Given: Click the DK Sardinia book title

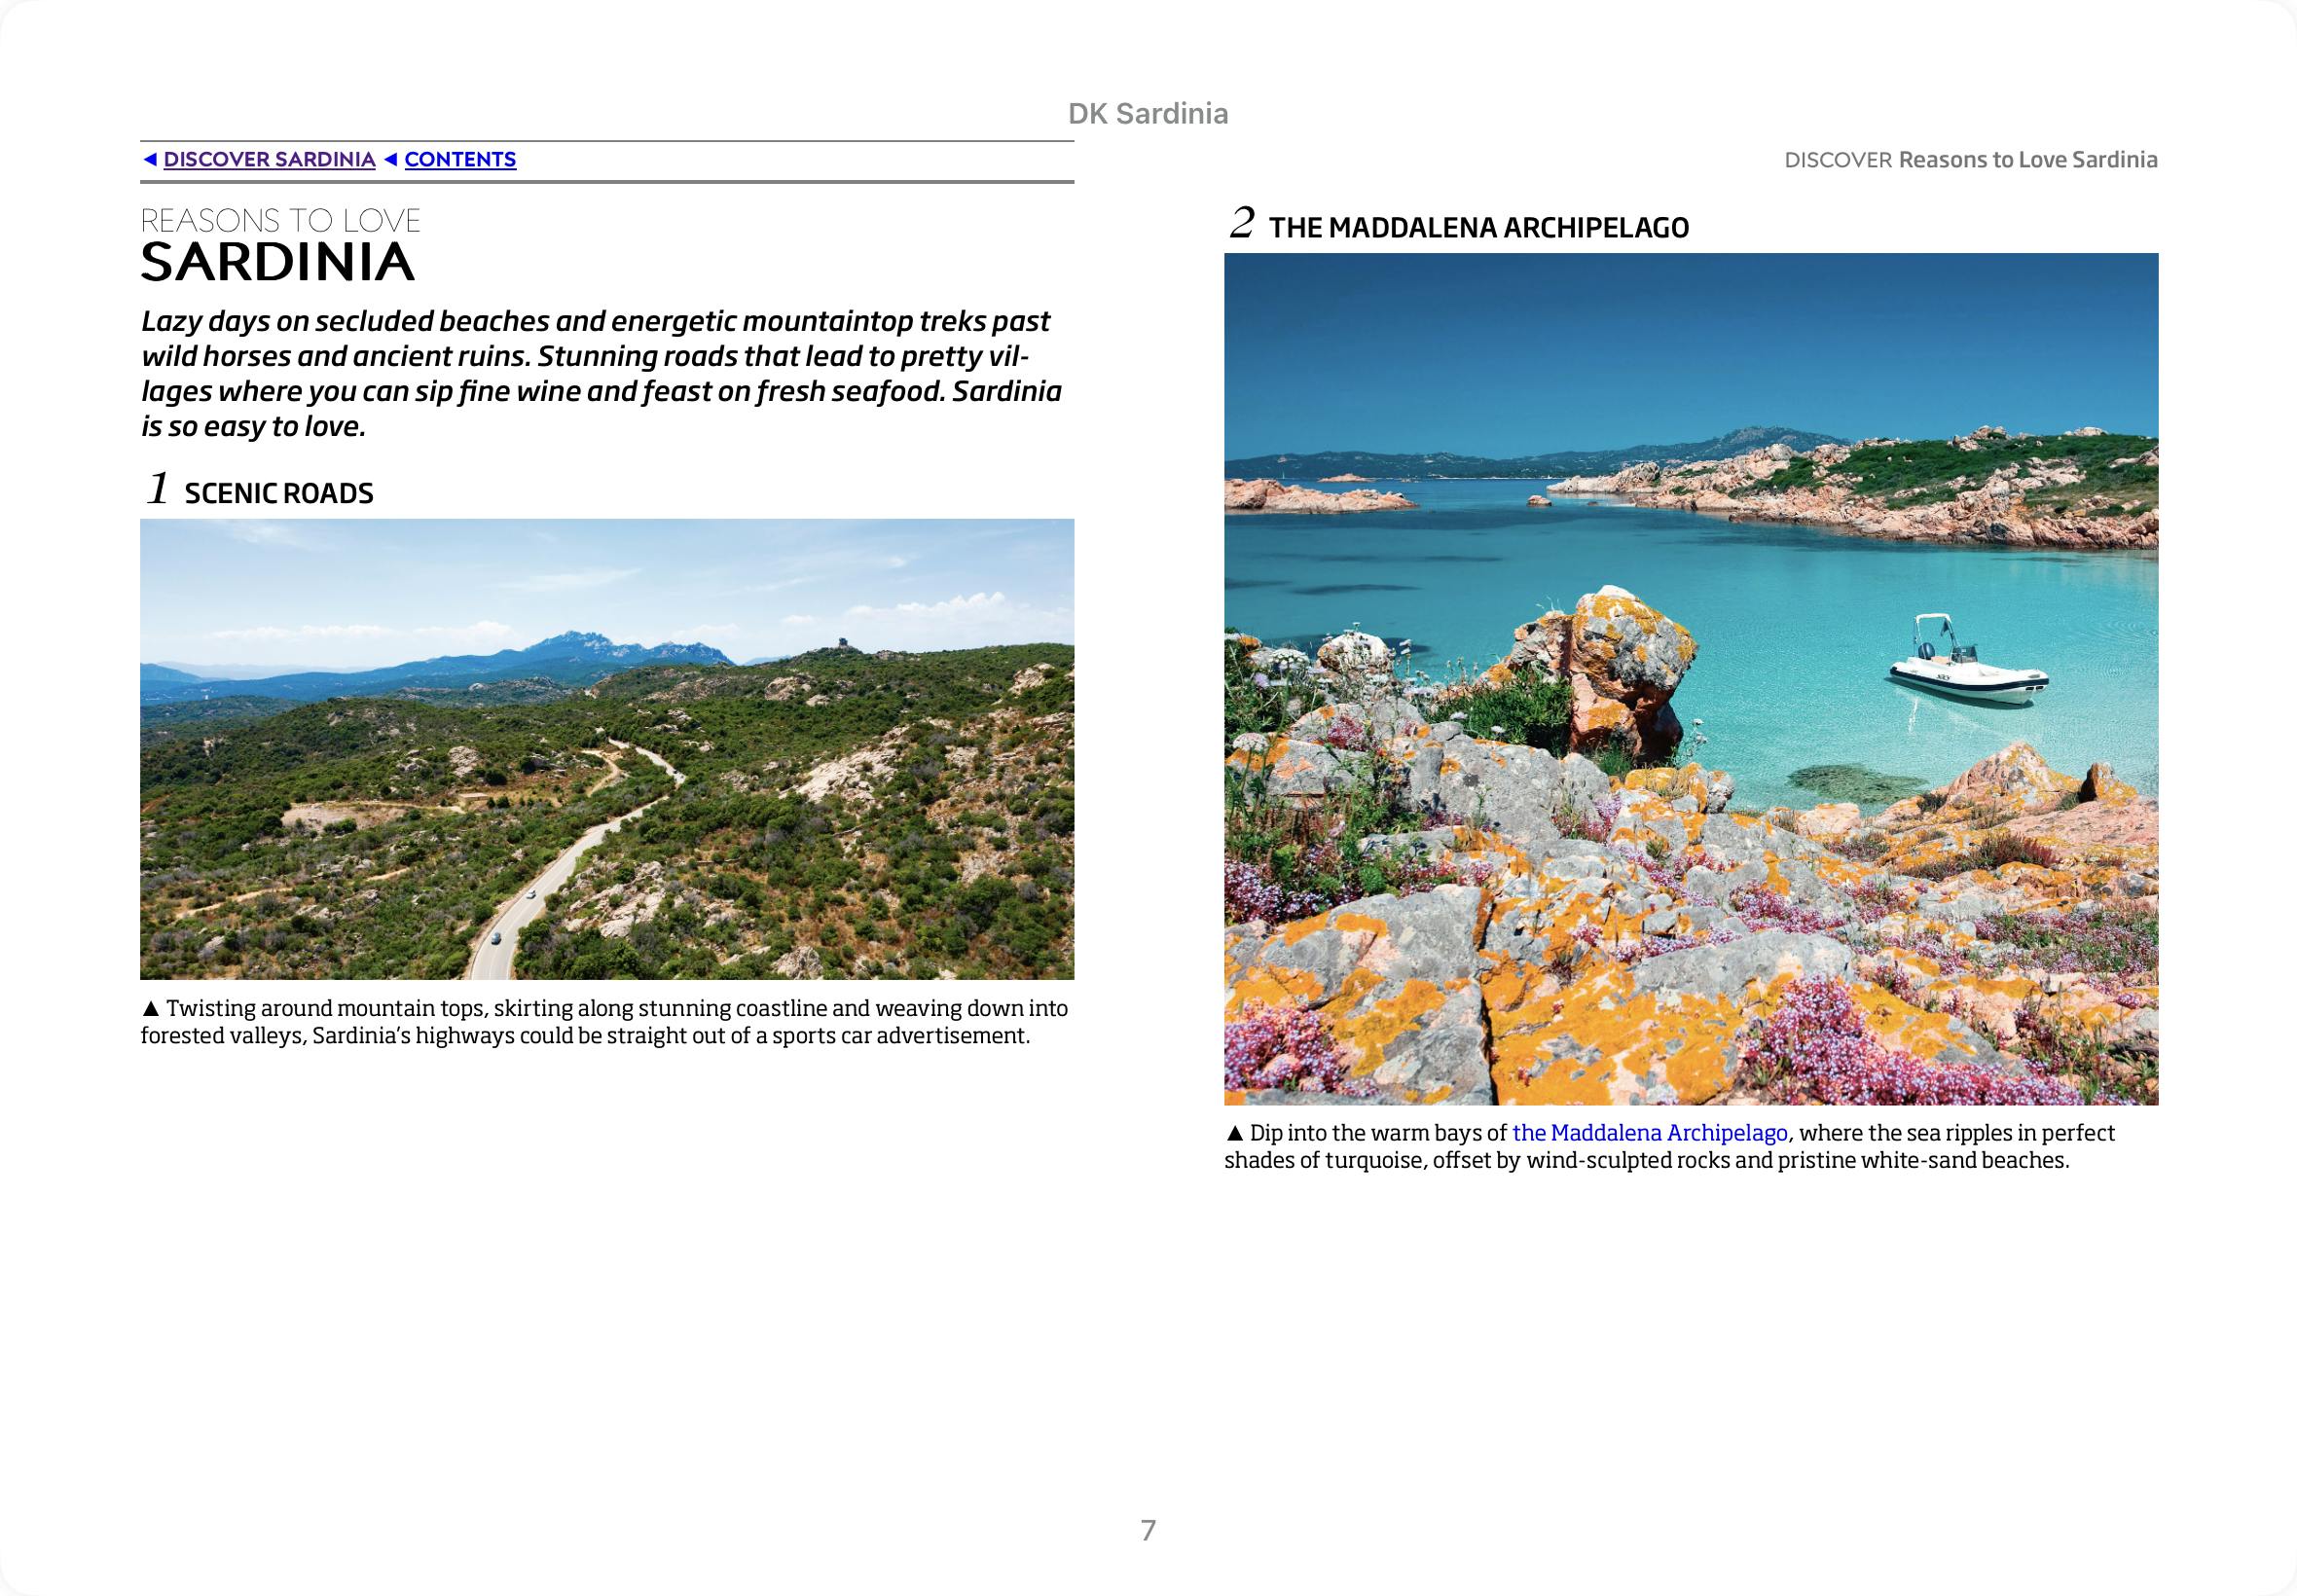Looking at the screenshot, I should (1148, 114).
